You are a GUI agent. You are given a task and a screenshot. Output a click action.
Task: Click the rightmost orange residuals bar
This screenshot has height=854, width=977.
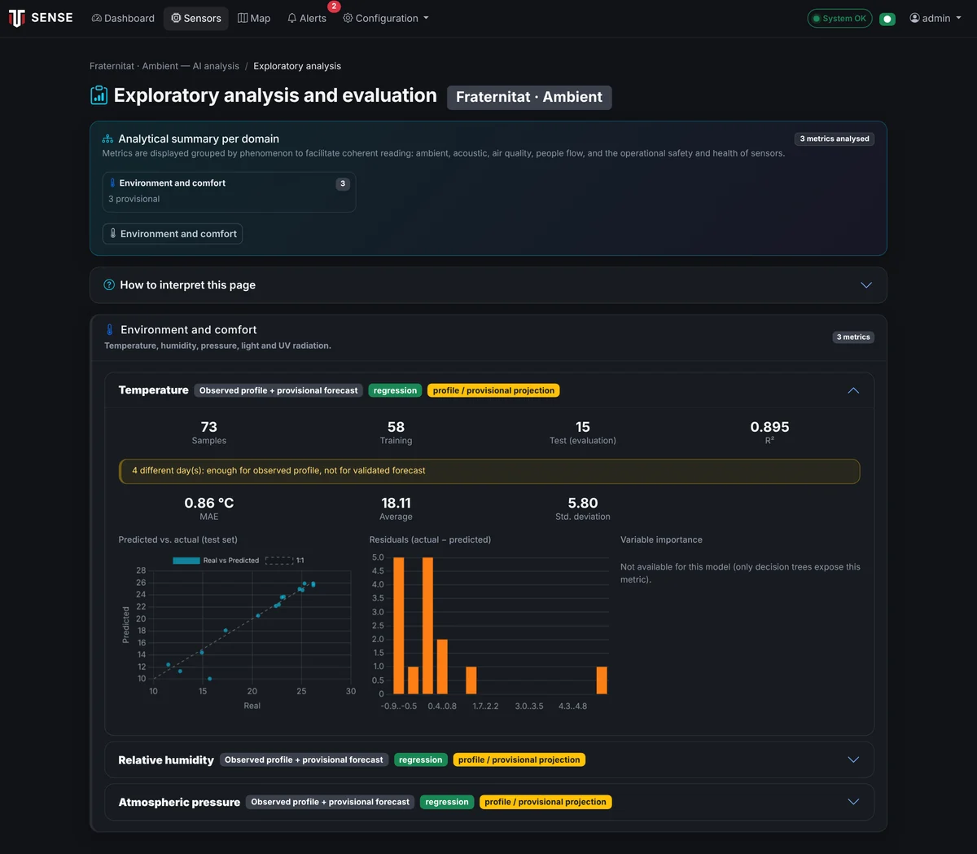click(602, 680)
